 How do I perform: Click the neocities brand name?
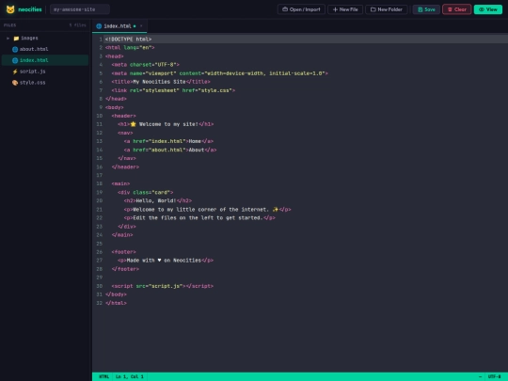click(30, 9)
